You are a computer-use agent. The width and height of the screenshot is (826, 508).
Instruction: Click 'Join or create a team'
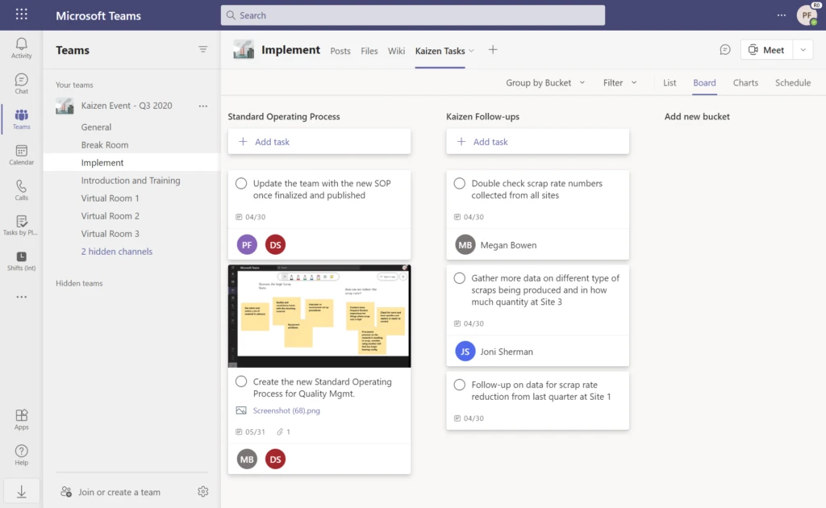119,491
